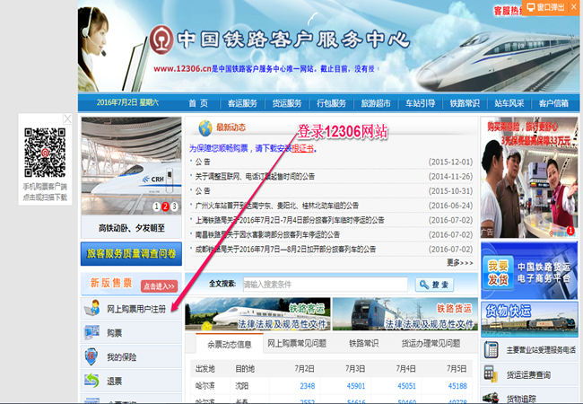The width and height of the screenshot is (583, 404).
Task: Click the 铁路客运 法律法规 banner
Action: (257, 314)
